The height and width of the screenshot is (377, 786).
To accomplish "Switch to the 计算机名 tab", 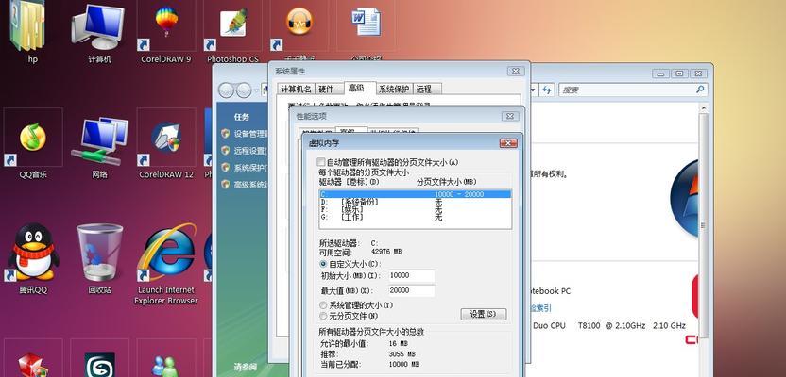I will (x=296, y=89).
